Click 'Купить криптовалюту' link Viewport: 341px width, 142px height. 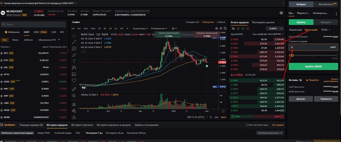click(331, 80)
